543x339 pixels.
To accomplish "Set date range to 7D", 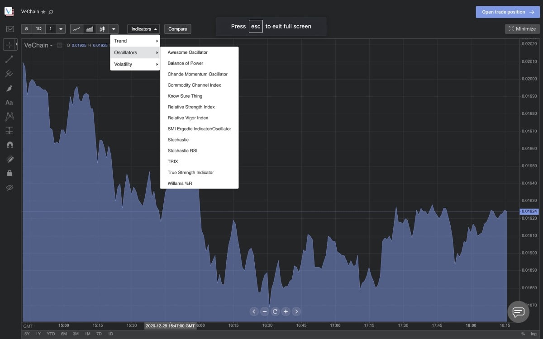I will pyautogui.click(x=99, y=334).
